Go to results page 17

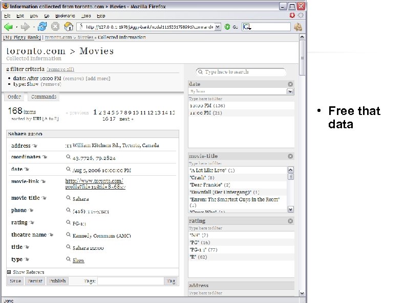(x=112, y=119)
